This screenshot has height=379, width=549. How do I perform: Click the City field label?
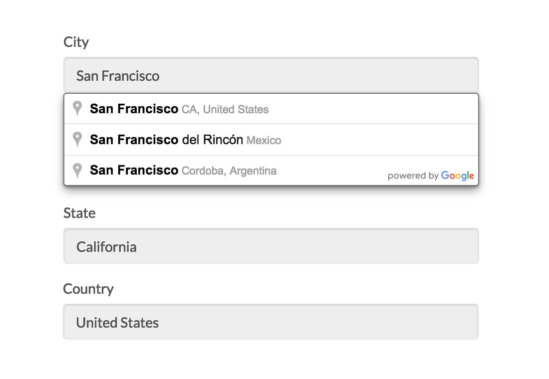coord(76,42)
